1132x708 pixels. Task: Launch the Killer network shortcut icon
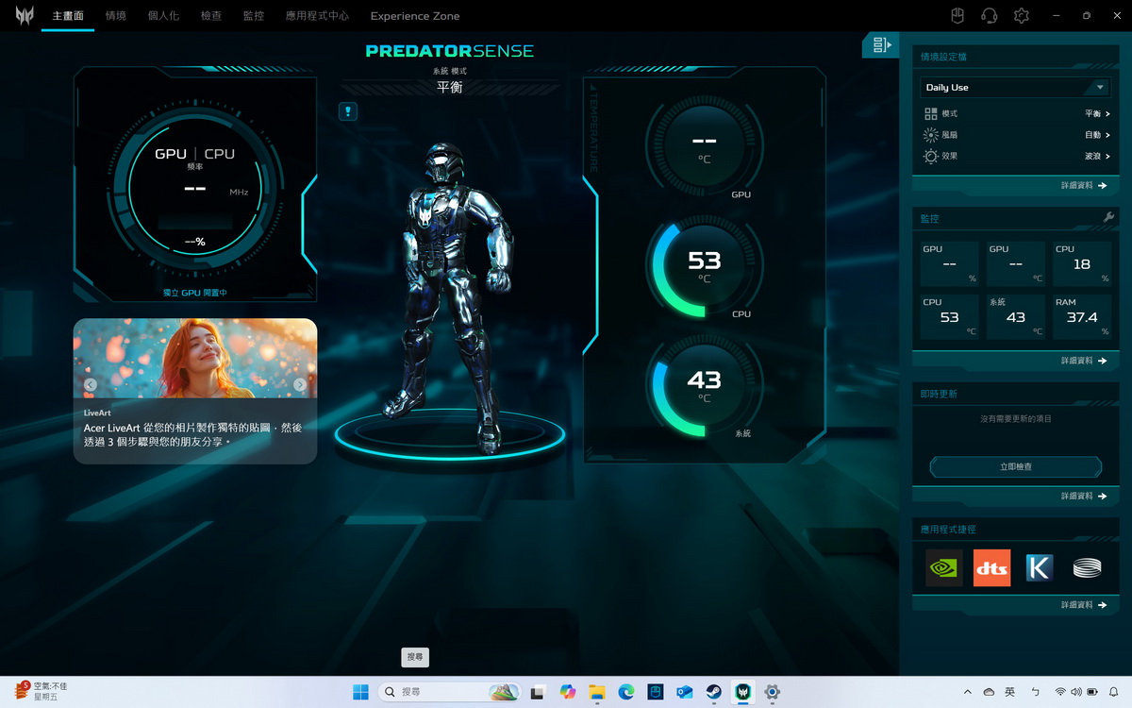pos(1040,568)
